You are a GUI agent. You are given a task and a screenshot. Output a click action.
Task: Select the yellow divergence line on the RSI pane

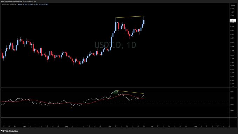pyautogui.click(x=131, y=92)
